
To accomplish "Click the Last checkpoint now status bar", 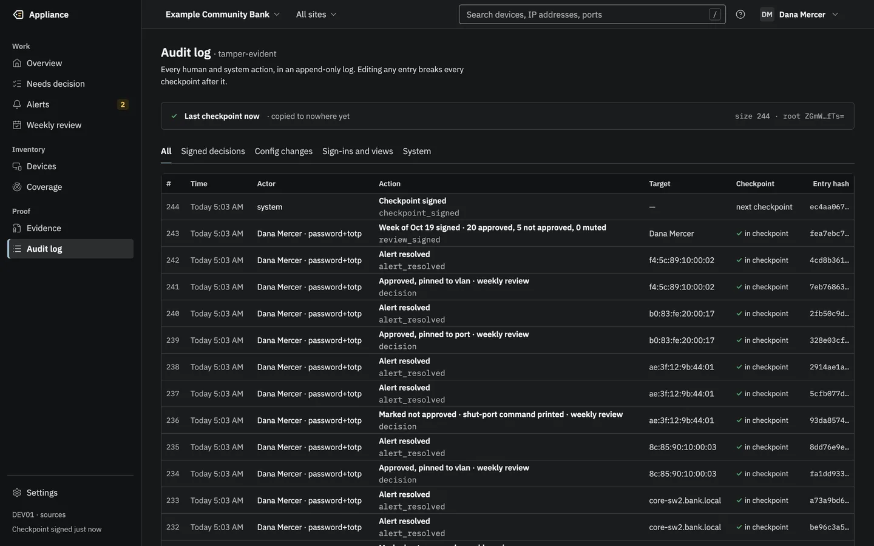I will 507,116.
